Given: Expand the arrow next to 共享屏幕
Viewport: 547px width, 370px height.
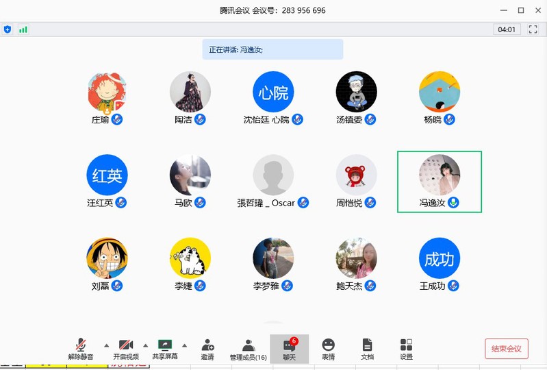Looking at the screenshot, I should [184, 345].
